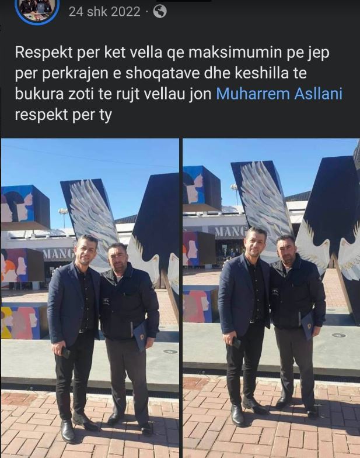Click the public globe privacy icon
Screen dimensions: 360x458
tap(160, 12)
